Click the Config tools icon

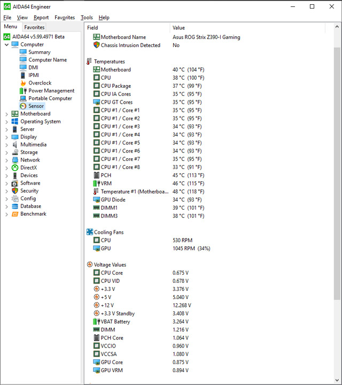pos(15,198)
